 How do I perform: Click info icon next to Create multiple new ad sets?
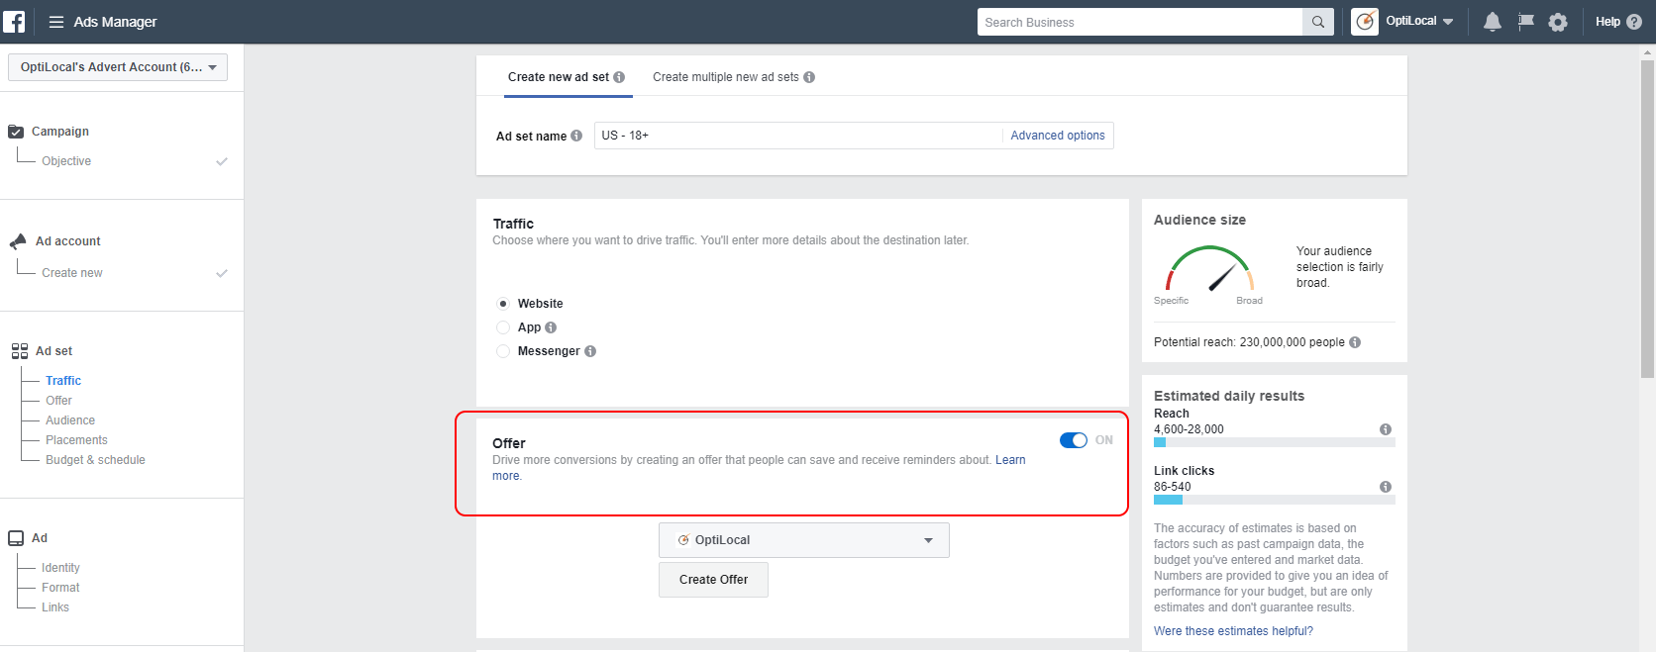[x=809, y=77]
